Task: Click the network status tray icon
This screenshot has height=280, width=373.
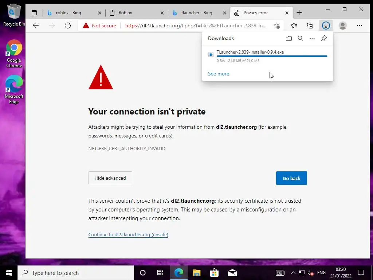Action: pos(302,273)
